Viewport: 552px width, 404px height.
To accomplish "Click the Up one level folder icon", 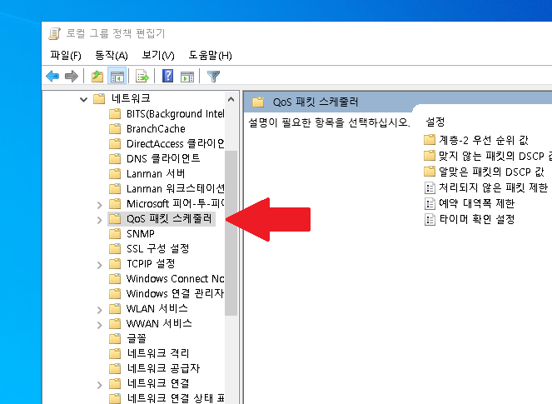I will [97, 76].
